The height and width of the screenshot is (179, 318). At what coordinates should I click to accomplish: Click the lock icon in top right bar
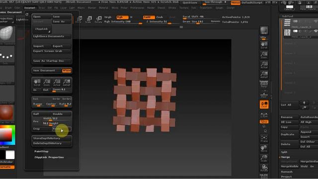(300, 3)
